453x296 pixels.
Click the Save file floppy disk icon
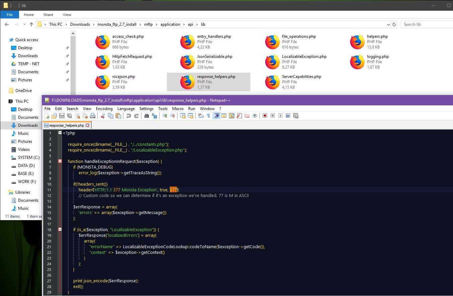[62, 116]
